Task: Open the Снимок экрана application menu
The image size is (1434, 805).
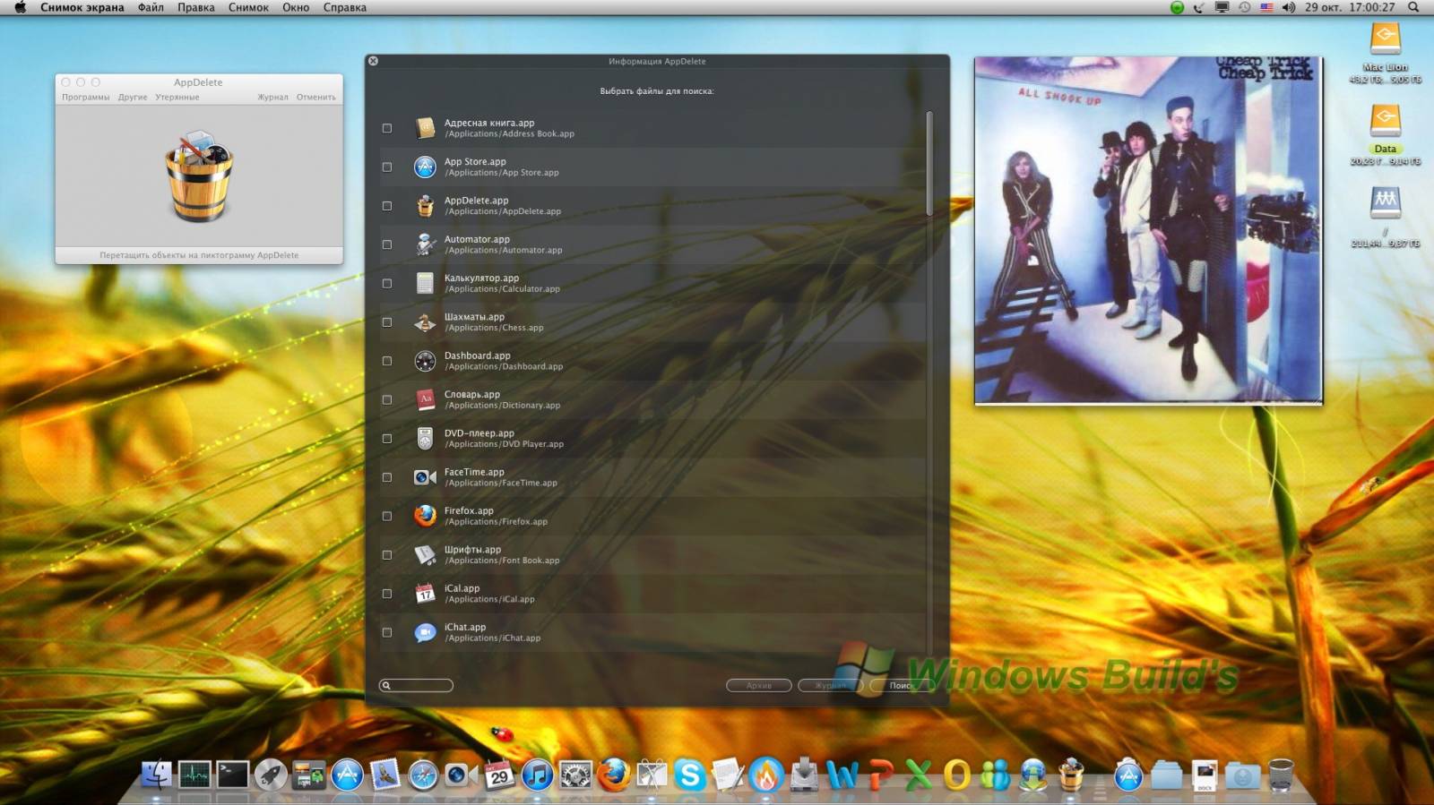Action: 82,7
